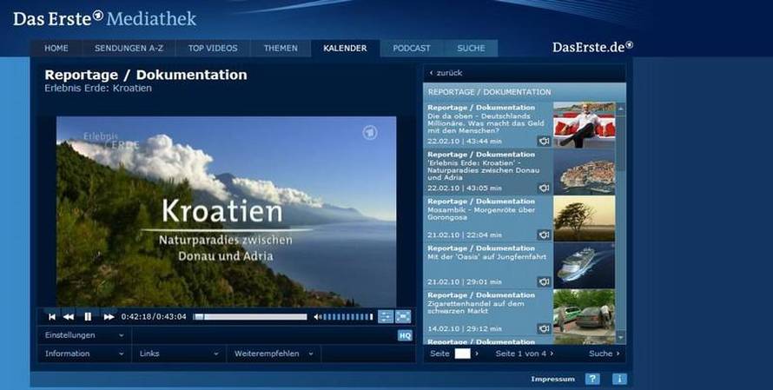Click the tree-at-sunrise thumbnail

pyautogui.click(x=585, y=218)
